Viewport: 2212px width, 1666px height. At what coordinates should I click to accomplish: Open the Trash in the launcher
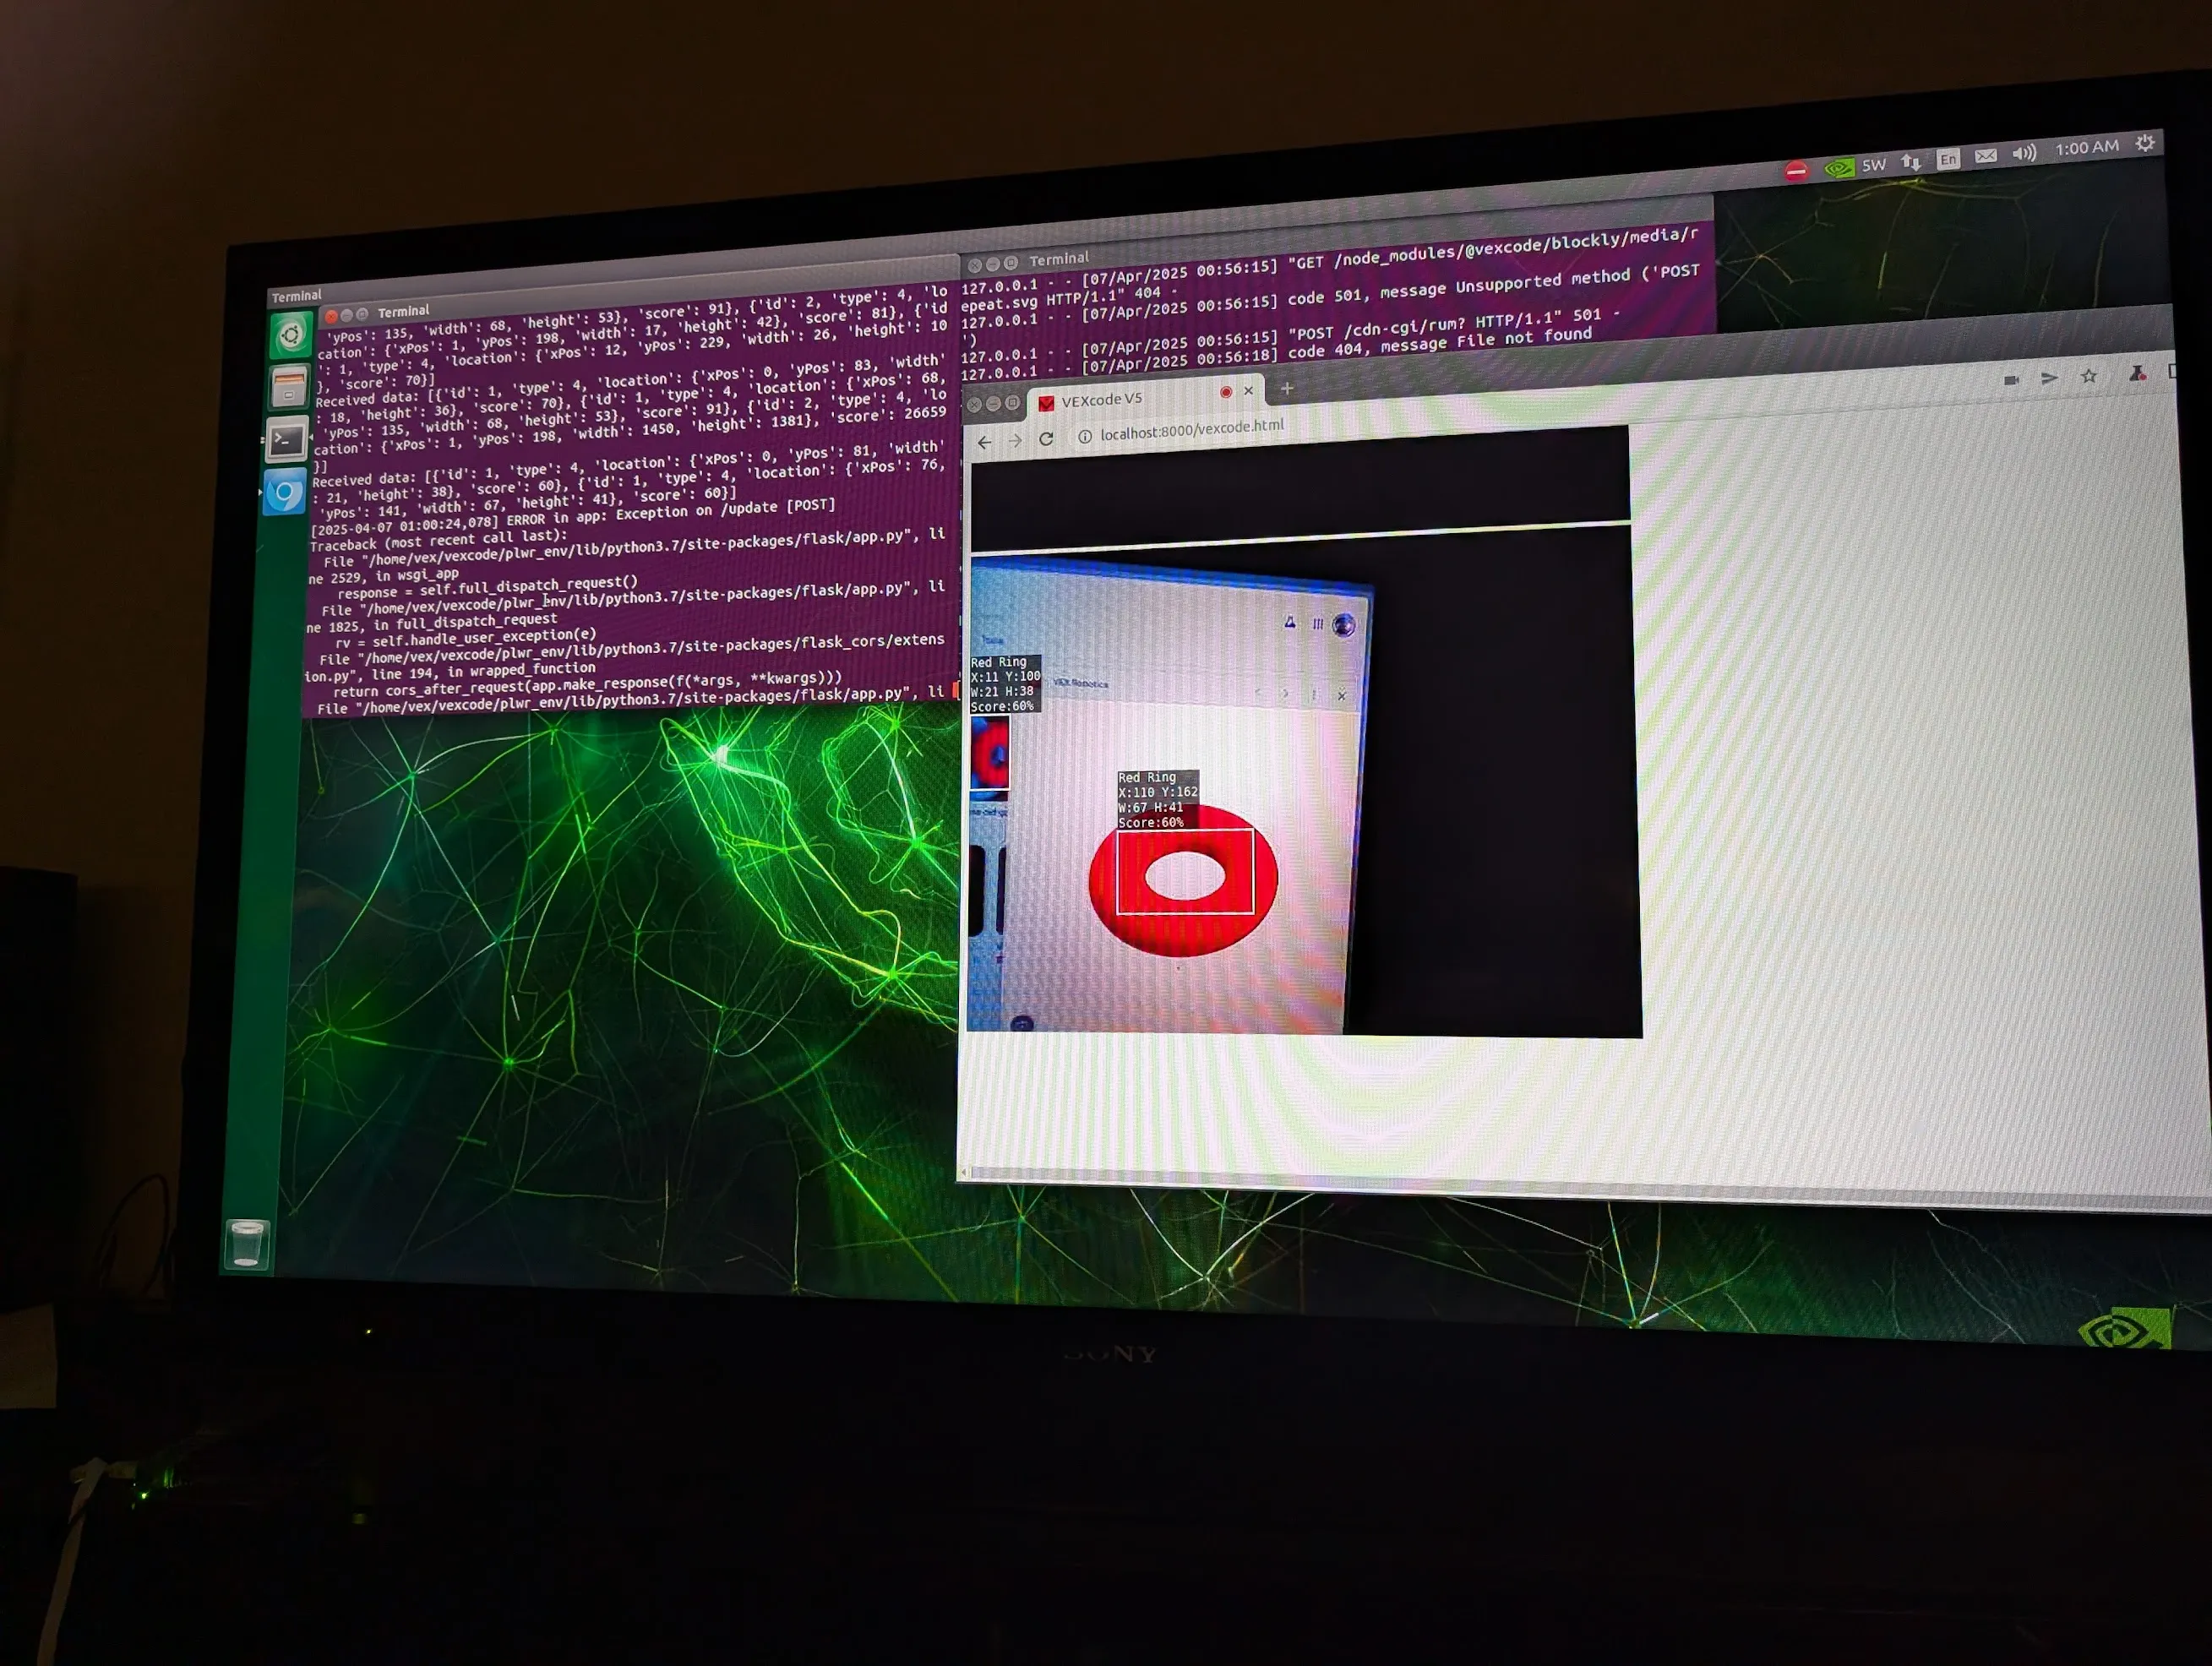coord(247,1245)
